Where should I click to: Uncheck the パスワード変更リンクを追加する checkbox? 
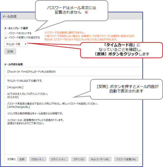(x=6, y=38)
